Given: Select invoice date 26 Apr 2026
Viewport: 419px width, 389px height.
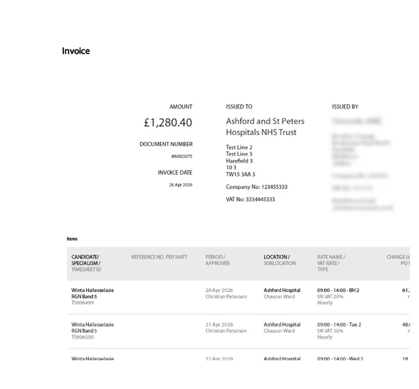Looking at the screenshot, I should pos(181,185).
